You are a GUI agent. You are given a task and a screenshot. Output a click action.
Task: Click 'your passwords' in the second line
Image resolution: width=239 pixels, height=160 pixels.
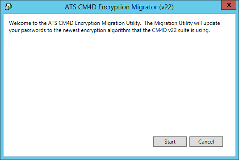(27, 30)
